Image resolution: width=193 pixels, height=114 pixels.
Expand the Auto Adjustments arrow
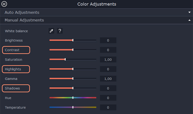point(190,12)
